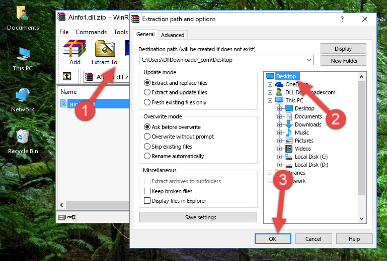Select This PC in folder tree
The image size is (387, 261).
[294, 100]
